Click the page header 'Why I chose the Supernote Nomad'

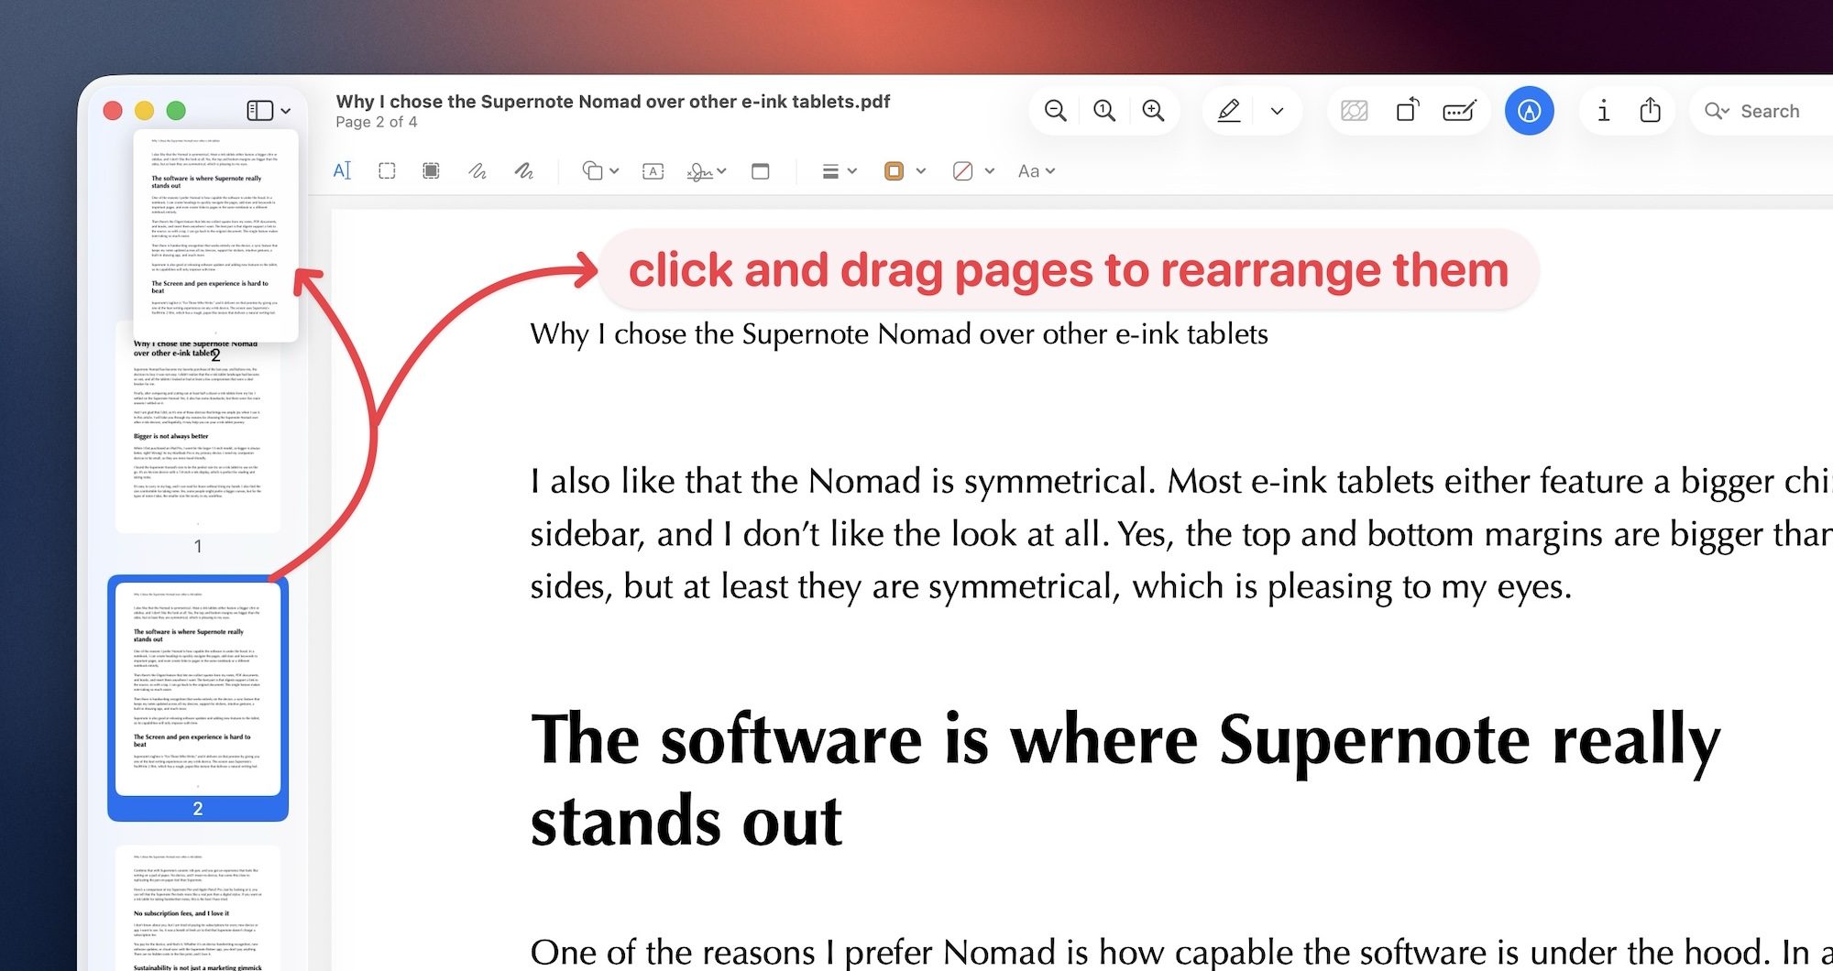(x=899, y=334)
